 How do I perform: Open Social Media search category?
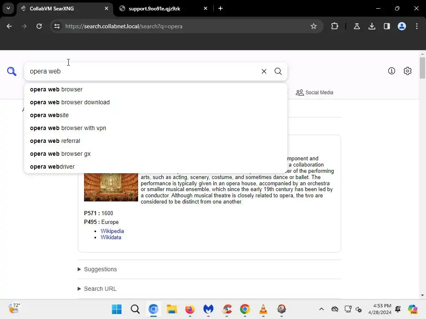pos(315,93)
